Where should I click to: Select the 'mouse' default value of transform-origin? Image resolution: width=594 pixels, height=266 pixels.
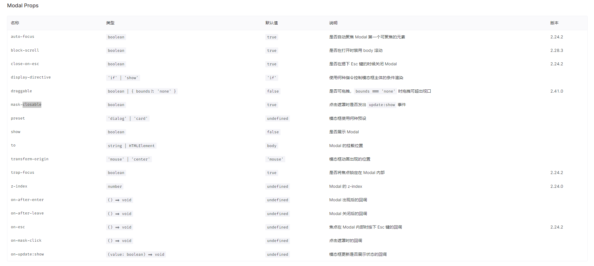point(275,159)
